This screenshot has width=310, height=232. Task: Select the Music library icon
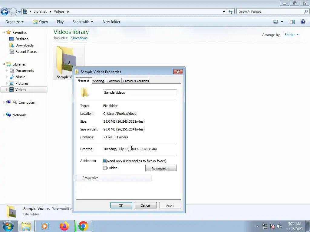12,77
